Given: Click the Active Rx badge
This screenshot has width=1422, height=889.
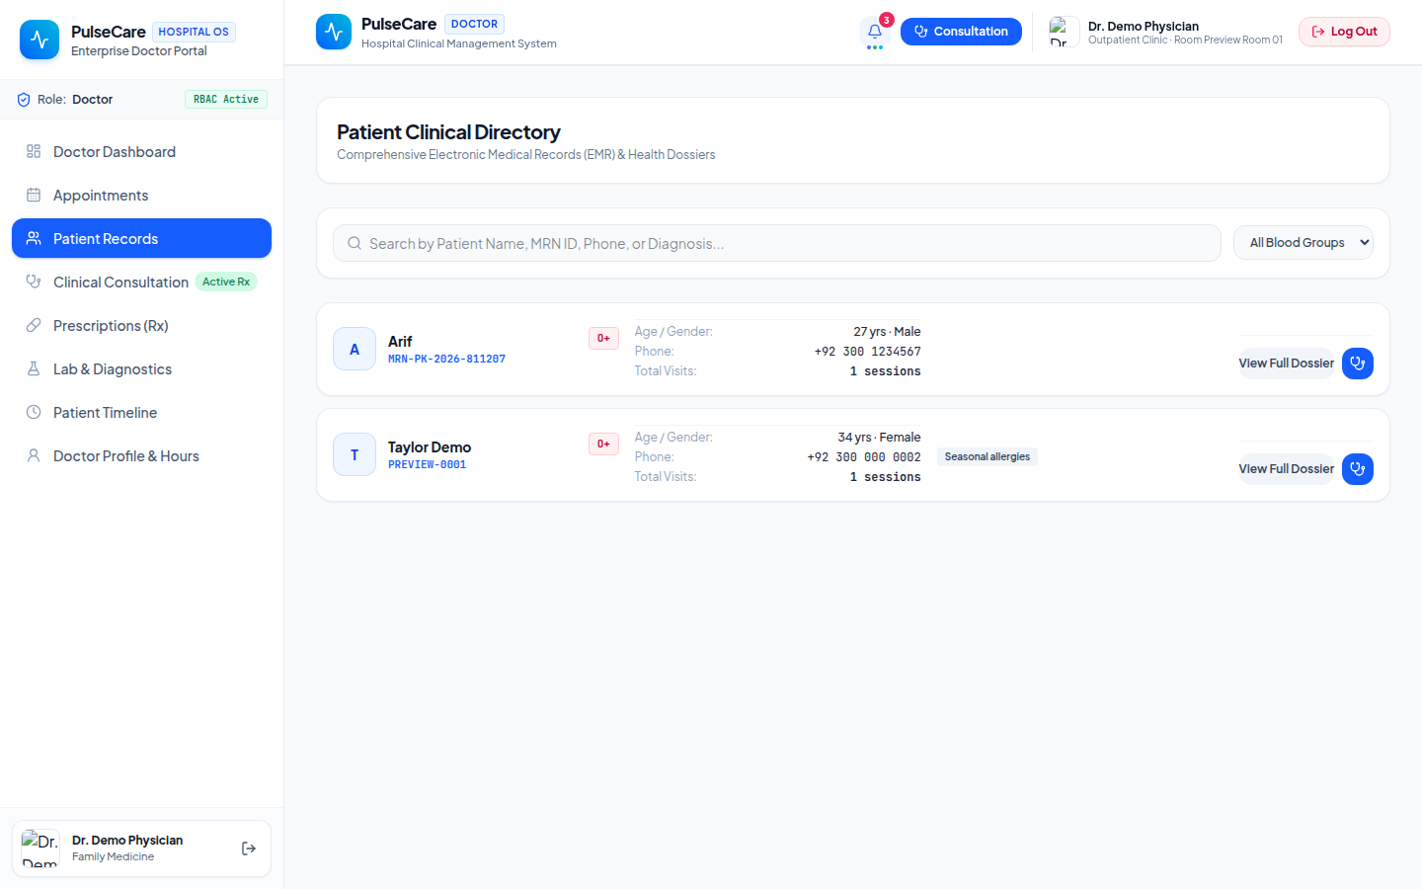Looking at the screenshot, I should tap(226, 282).
